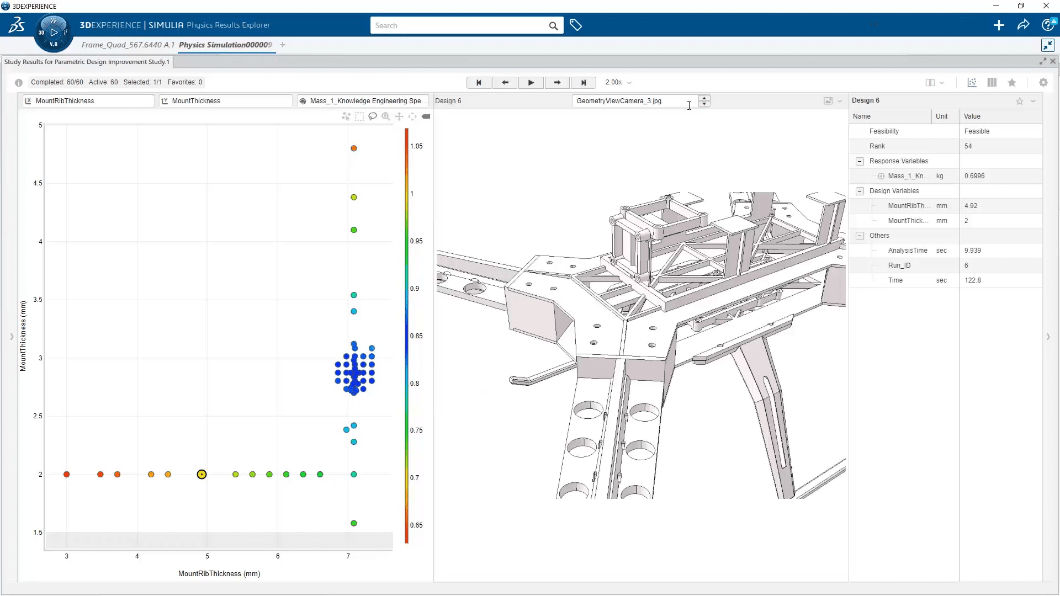Toggle the favorites filter star in toolbar
This screenshot has height=596, width=1060.
1012,83
